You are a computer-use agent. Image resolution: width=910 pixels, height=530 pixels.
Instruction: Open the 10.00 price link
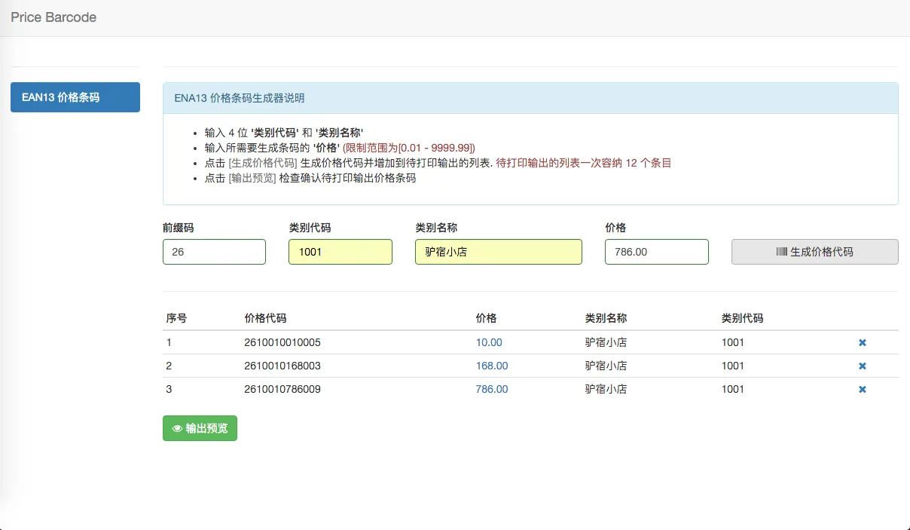tap(489, 342)
